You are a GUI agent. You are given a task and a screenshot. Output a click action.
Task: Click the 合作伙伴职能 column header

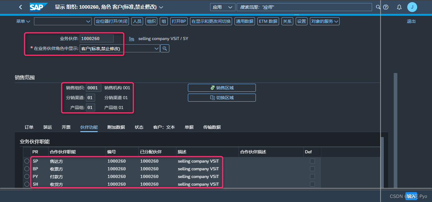(77, 152)
